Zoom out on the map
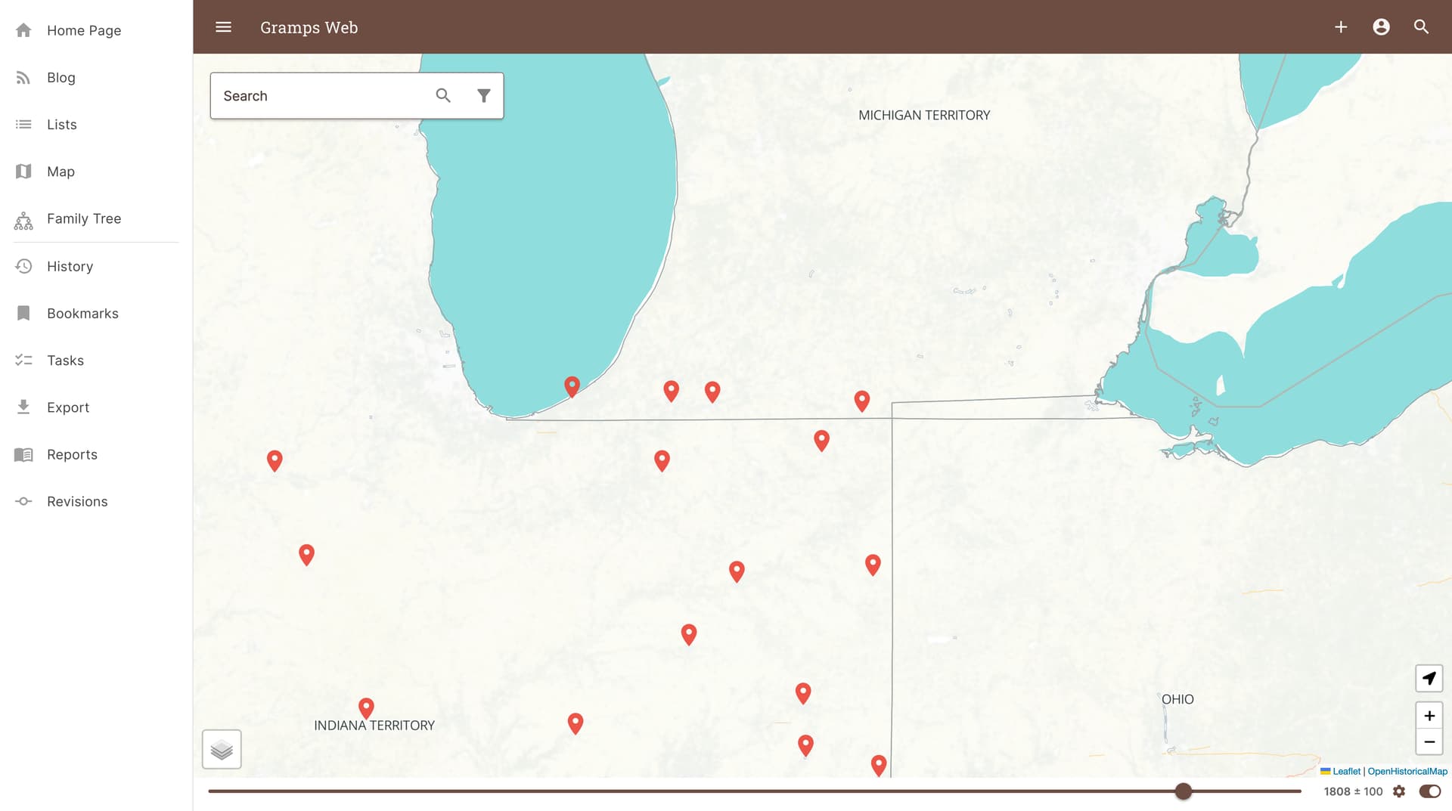Screen dimensions: 1452x811 [x=1429, y=742]
